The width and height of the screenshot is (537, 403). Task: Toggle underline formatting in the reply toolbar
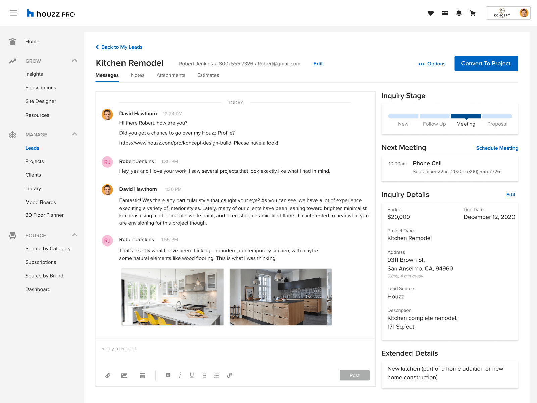(x=192, y=375)
